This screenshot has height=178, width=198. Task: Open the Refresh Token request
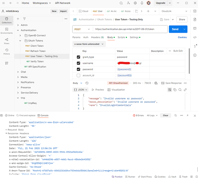[x=38, y=51]
